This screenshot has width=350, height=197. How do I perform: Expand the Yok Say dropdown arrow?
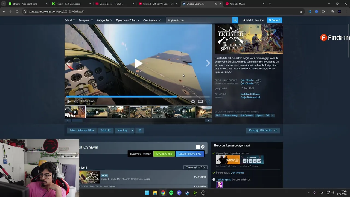[132, 130]
